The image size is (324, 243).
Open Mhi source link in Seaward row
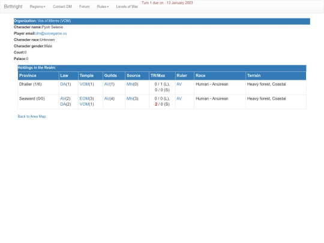click(x=130, y=99)
